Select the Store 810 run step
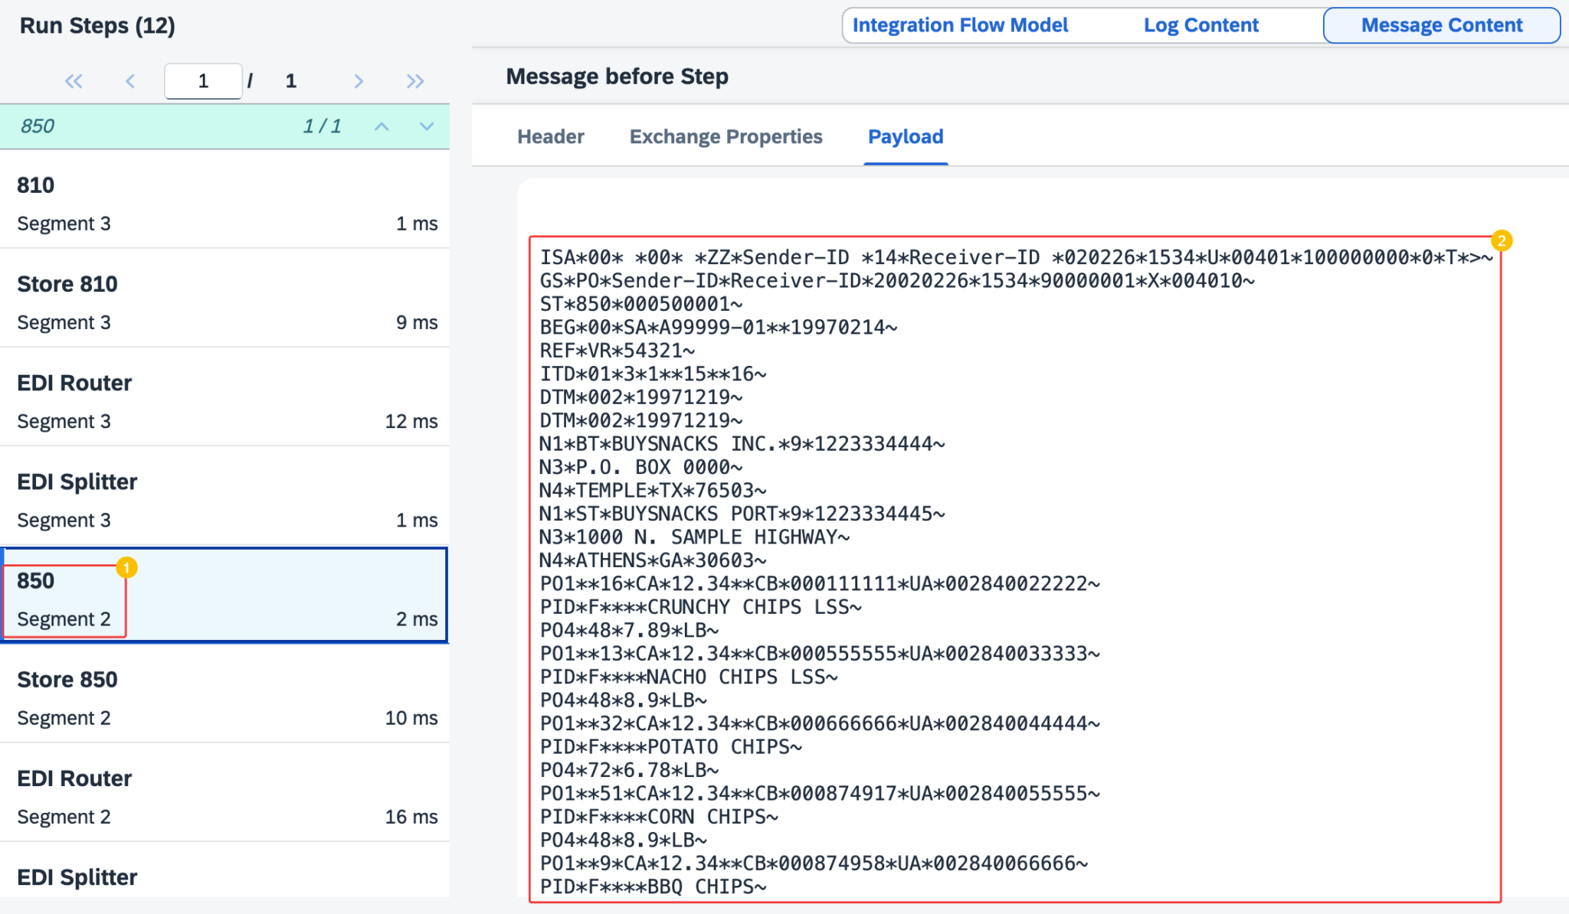Image resolution: width=1569 pixels, height=914 pixels. tap(222, 302)
